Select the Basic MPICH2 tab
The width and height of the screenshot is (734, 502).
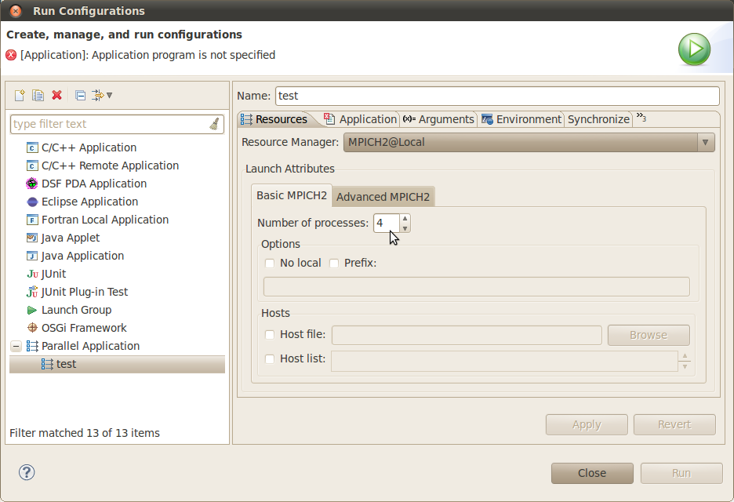coord(292,195)
